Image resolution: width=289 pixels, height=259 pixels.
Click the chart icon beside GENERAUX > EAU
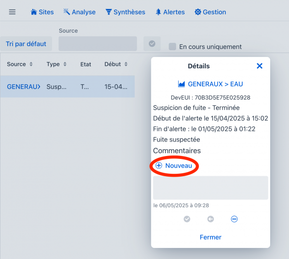[x=182, y=84]
